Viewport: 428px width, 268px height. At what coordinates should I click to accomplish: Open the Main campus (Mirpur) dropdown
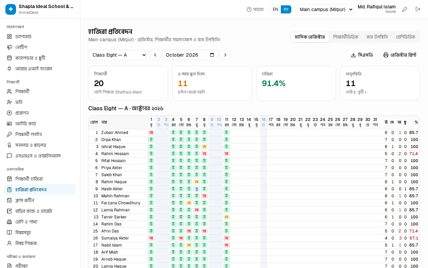click(325, 9)
